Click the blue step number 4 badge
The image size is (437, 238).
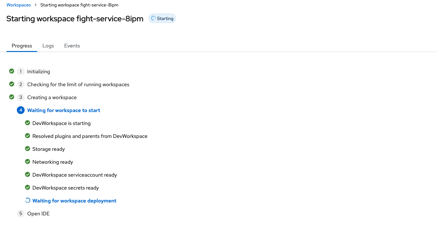pos(21,110)
